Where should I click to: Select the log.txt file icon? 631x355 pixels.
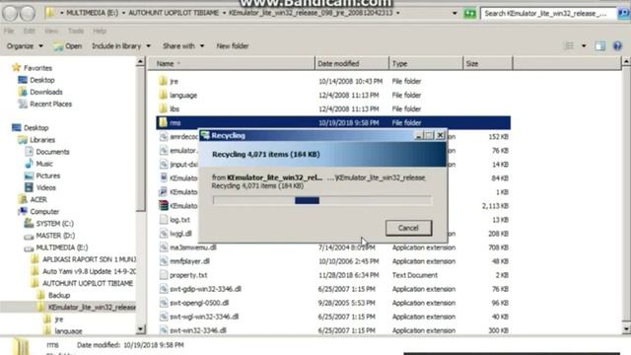tap(164, 219)
